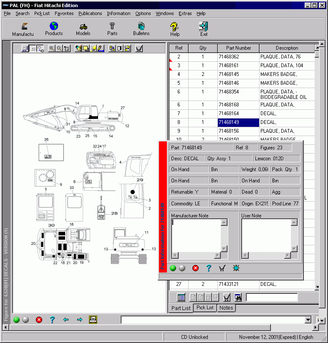Click the zoom in magnifier tool
Viewport: 328px width, 343px height.
pyautogui.click(x=52, y=48)
